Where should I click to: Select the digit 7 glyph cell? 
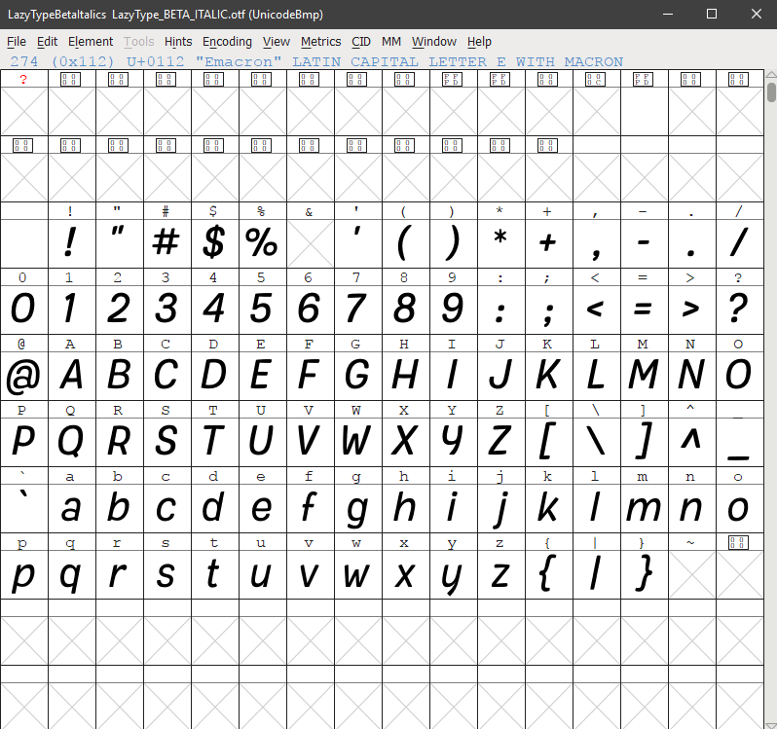(x=356, y=310)
